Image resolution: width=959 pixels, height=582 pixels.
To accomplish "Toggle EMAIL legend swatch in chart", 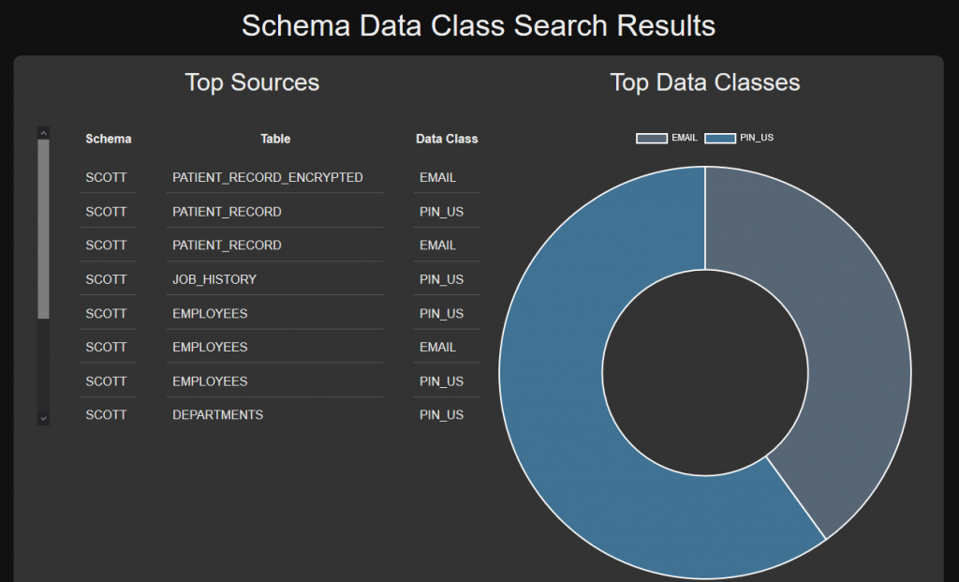I will tap(652, 139).
